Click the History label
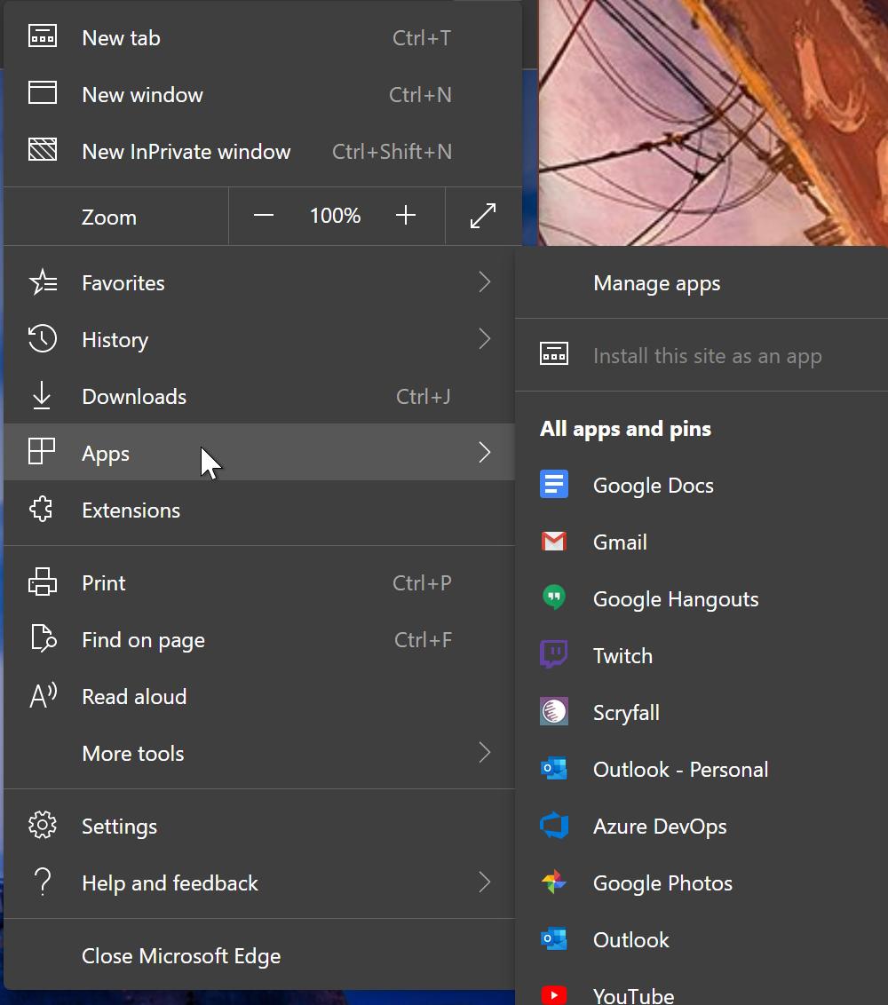The height and width of the screenshot is (1005, 888). [x=115, y=340]
